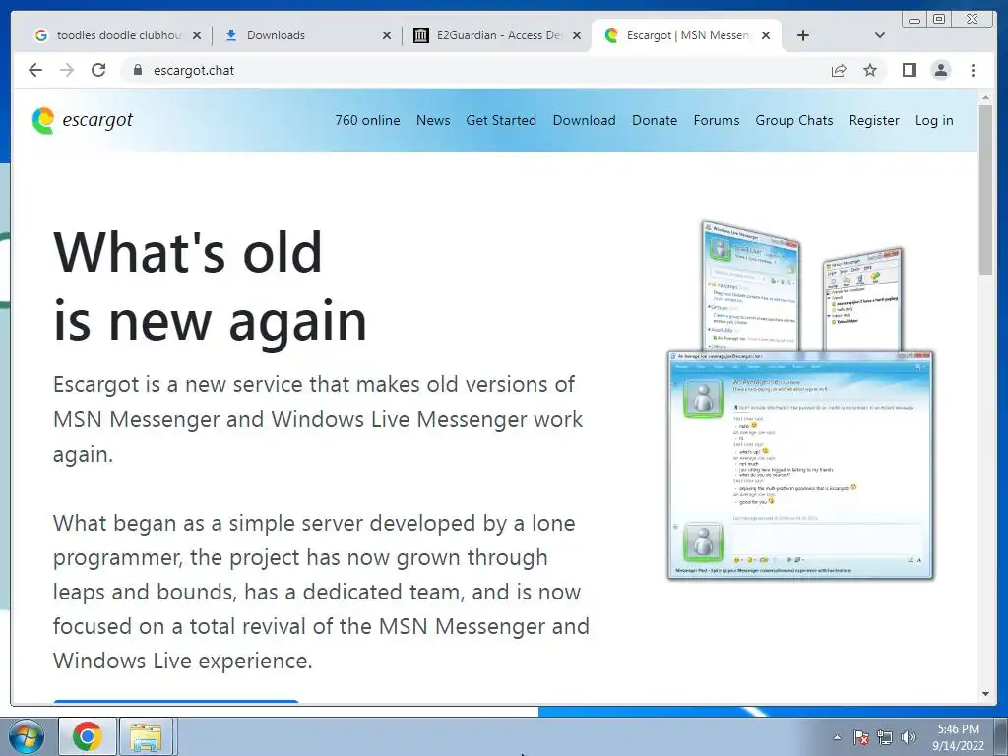Viewport: 1008px width, 756px height.
Task: Go back with the browser back arrow
Action: pyautogui.click(x=35, y=70)
